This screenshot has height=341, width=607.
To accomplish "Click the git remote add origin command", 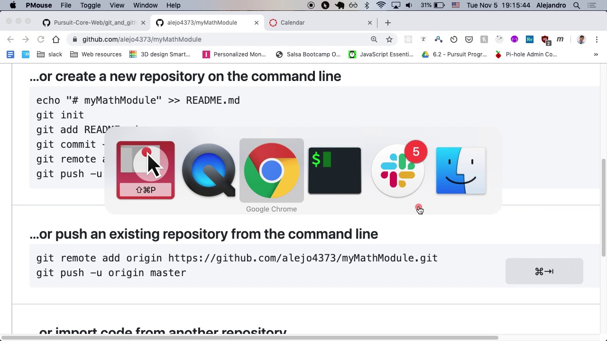I will [237, 258].
